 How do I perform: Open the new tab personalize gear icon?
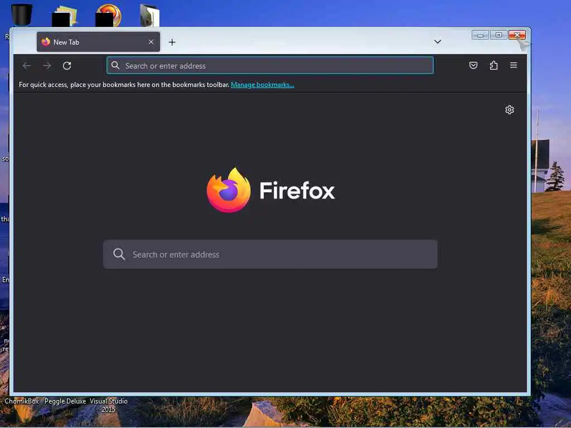510,110
